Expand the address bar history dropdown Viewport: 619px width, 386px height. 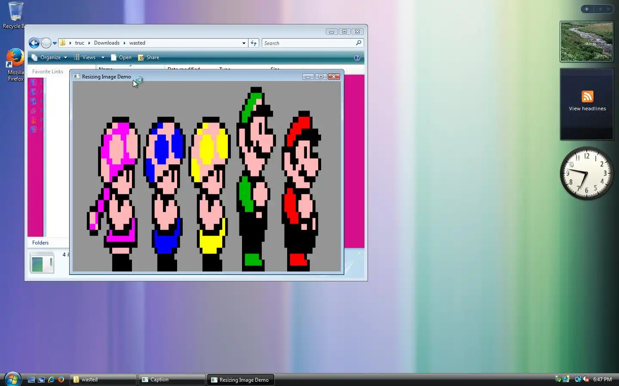[x=244, y=43]
